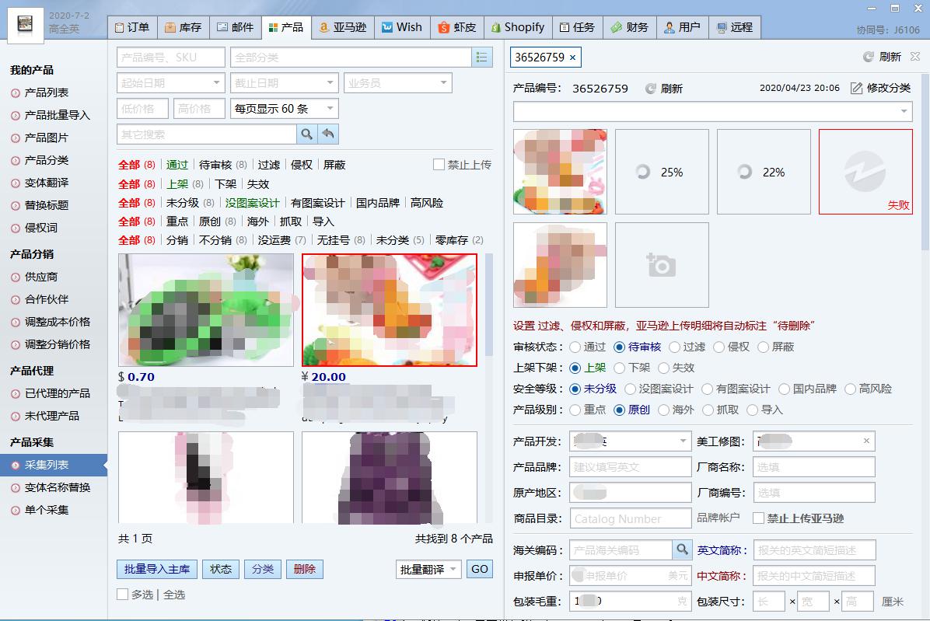The width and height of the screenshot is (930, 621).
Task: Click the camera add-photo placeholder
Action: click(x=661, y=265)
